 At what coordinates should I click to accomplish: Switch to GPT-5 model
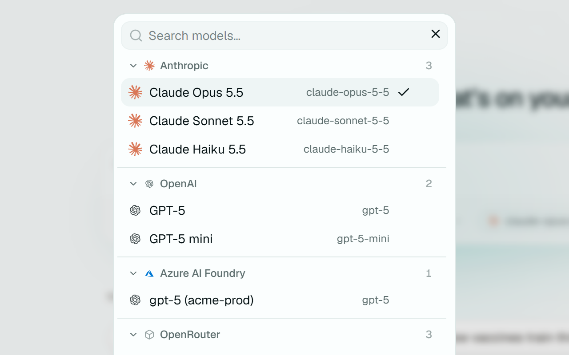(x=280, y=210)
